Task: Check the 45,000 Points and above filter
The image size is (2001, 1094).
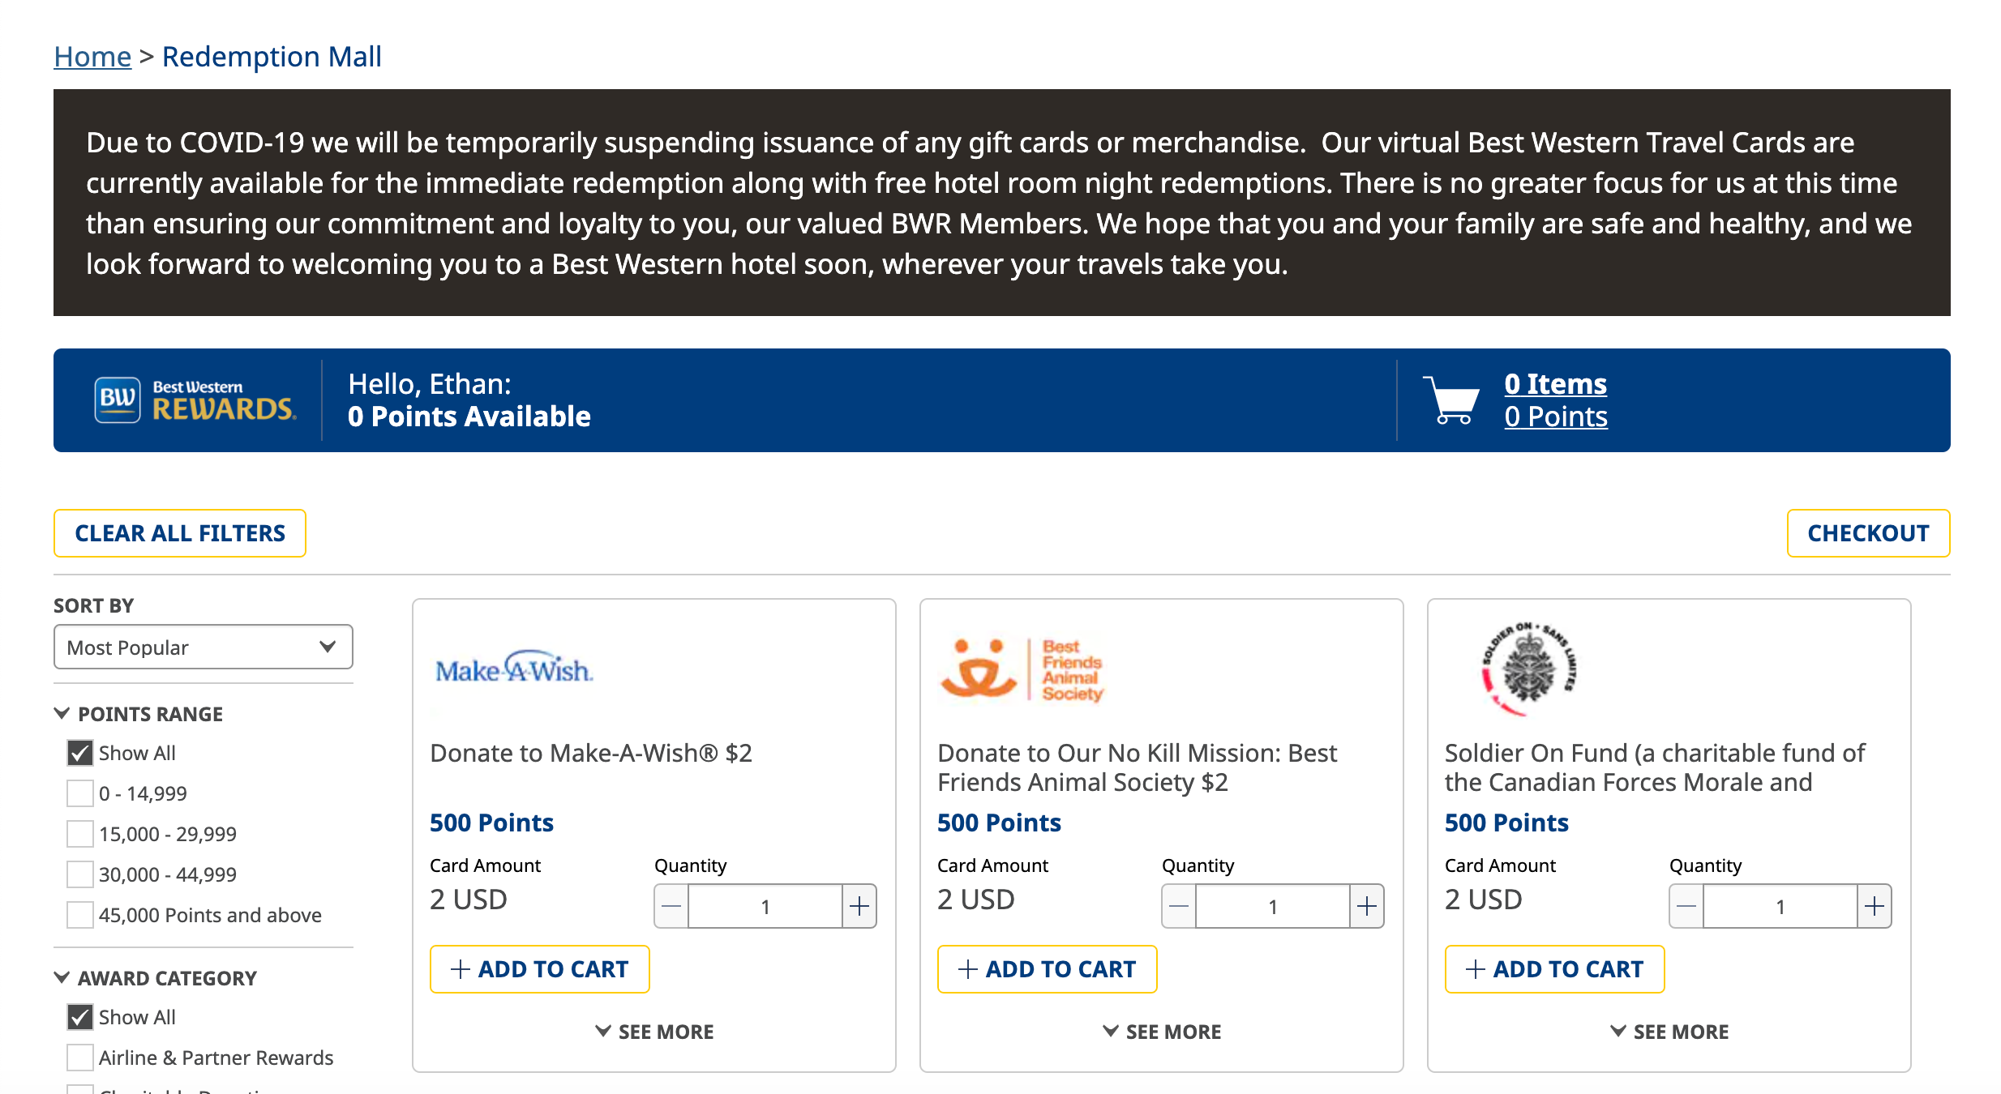Action: tap(79, 915)
